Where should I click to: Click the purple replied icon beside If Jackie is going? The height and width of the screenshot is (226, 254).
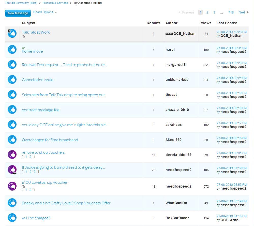tap(12, 170)
